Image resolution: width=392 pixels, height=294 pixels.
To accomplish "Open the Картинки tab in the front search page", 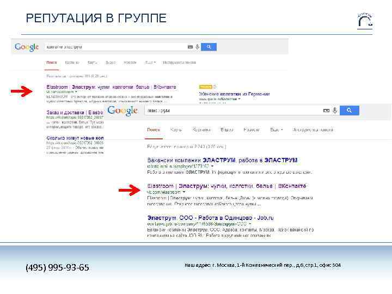I will coord(201,130).
